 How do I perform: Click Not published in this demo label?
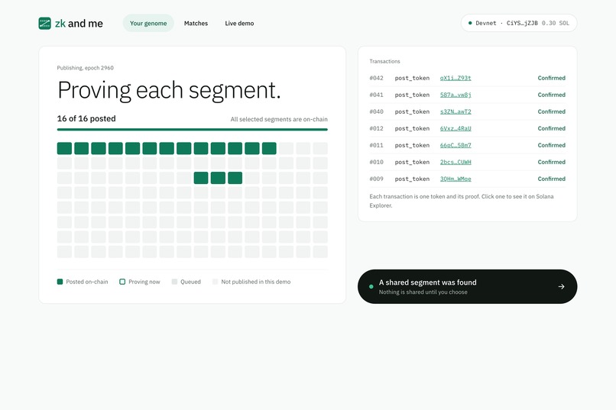click(x=256, y=282)
